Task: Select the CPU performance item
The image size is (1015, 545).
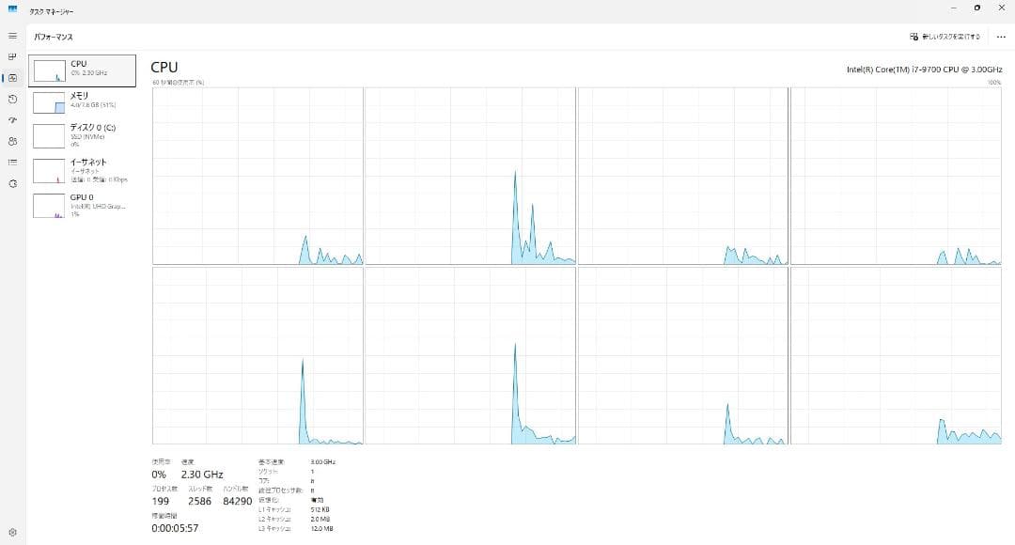Action: point(82,70)
